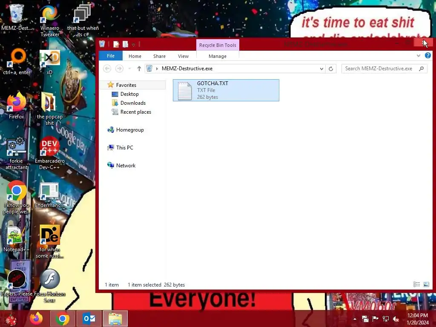
Task: Click address path chevron before MEMZ-Destructive.exe
Action: 157,69
